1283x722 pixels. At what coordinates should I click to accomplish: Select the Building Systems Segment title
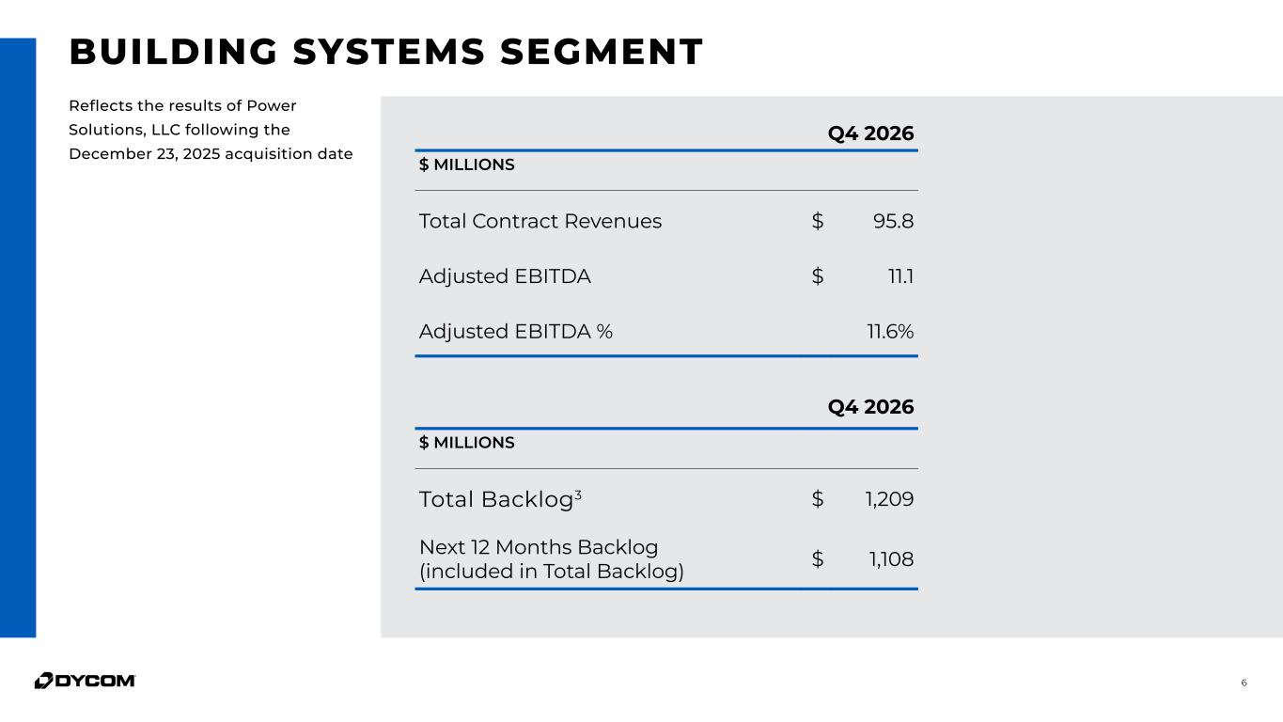[386, 53]
